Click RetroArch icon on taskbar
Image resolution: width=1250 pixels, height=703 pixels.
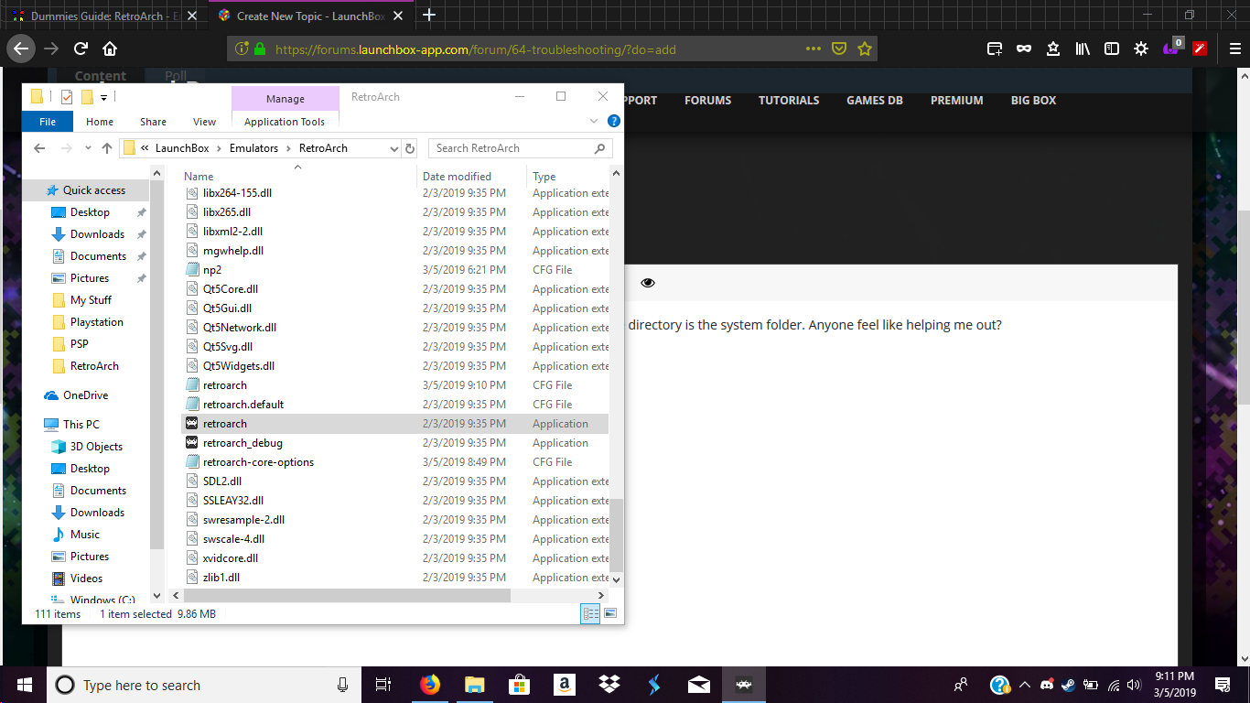pos(744,685)
